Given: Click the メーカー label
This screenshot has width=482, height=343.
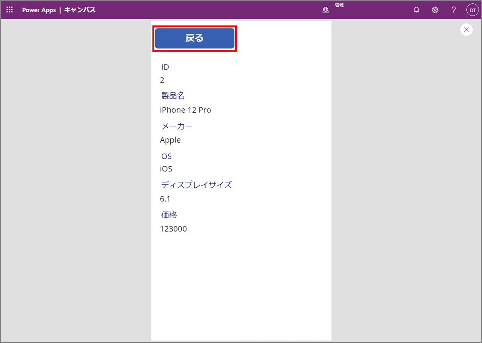Looking at the screenshot, I should point(177,126).
